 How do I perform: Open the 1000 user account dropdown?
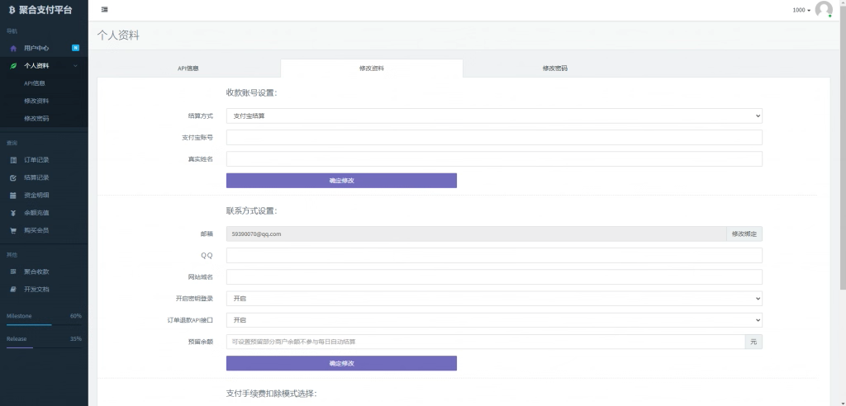click(x=801, y=10)
